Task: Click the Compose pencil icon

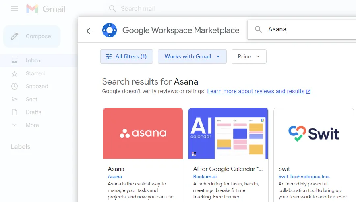Action: tap(14, 36)
